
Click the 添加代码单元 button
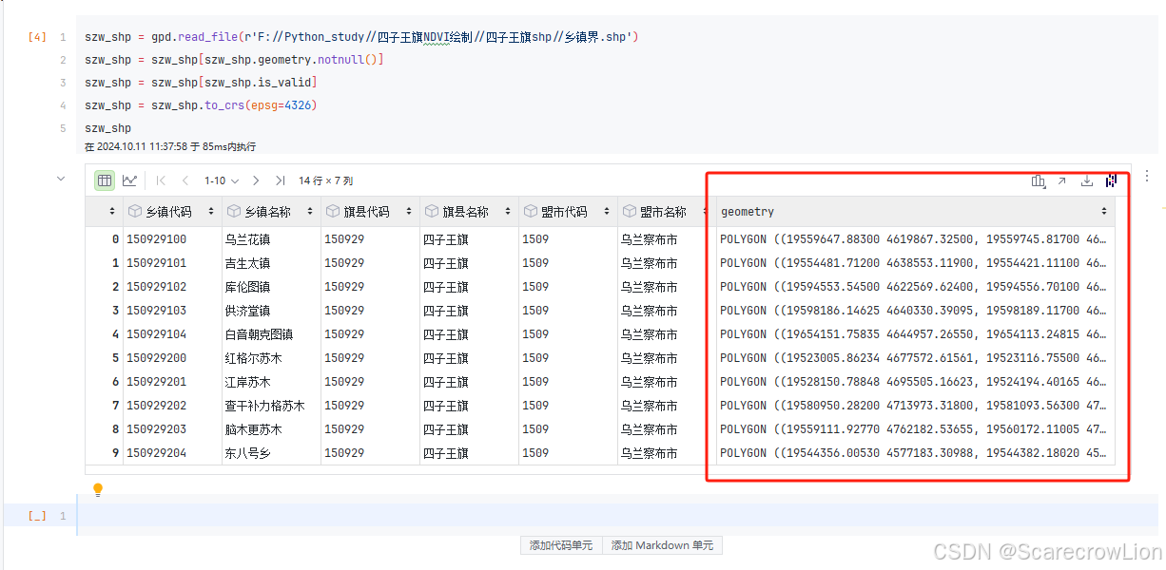[561, 545]
